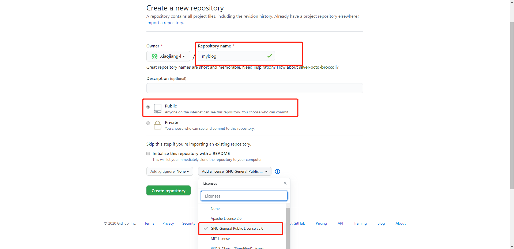Enable Initialize this repository with a README
This screenshot has width=514, height=249.
[x=148, y=154]
